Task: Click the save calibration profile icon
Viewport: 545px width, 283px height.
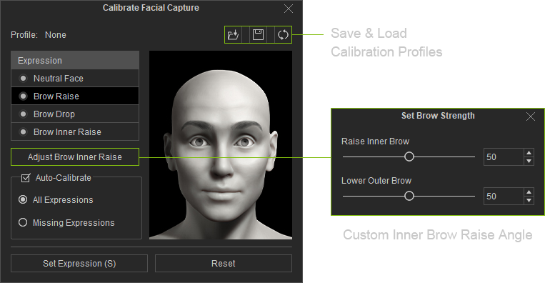Action: (258, 35)
